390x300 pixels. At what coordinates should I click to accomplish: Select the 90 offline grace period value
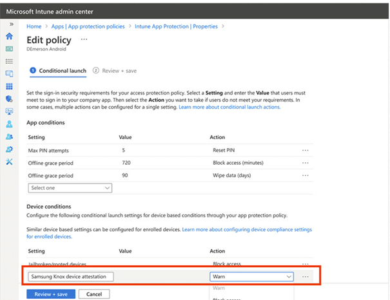click(x=124, y=175)
